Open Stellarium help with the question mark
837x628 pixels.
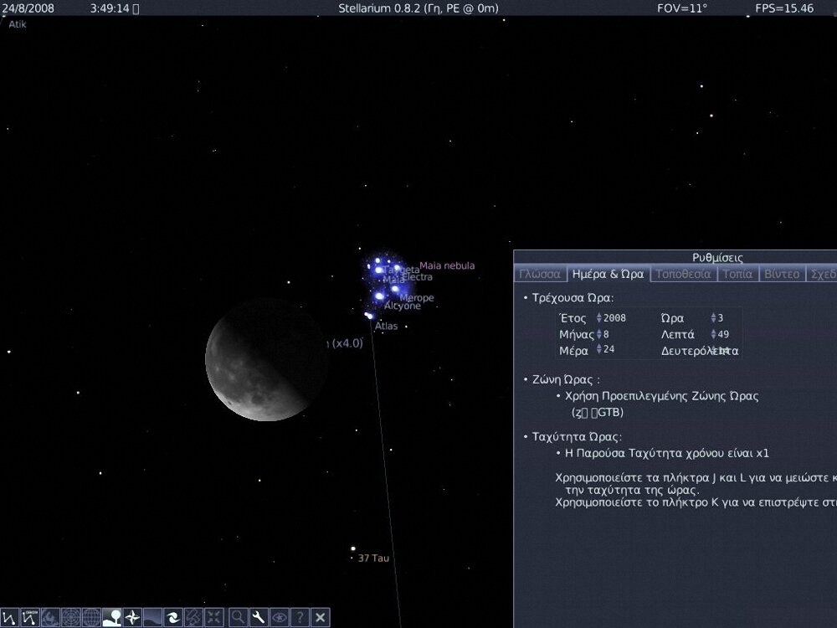pos(300,617)
